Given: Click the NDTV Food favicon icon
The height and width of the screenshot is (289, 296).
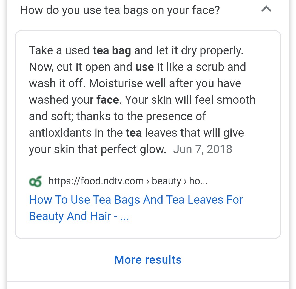Looking at the screenshot, I should pyautogui.click(x=35, y=181).
